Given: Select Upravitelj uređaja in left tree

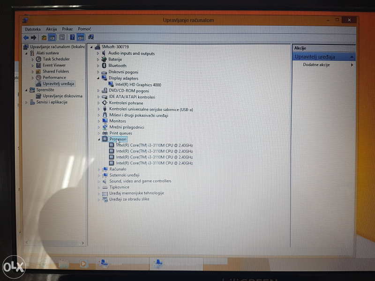Looking at the screenshot, I should (58, 84).
